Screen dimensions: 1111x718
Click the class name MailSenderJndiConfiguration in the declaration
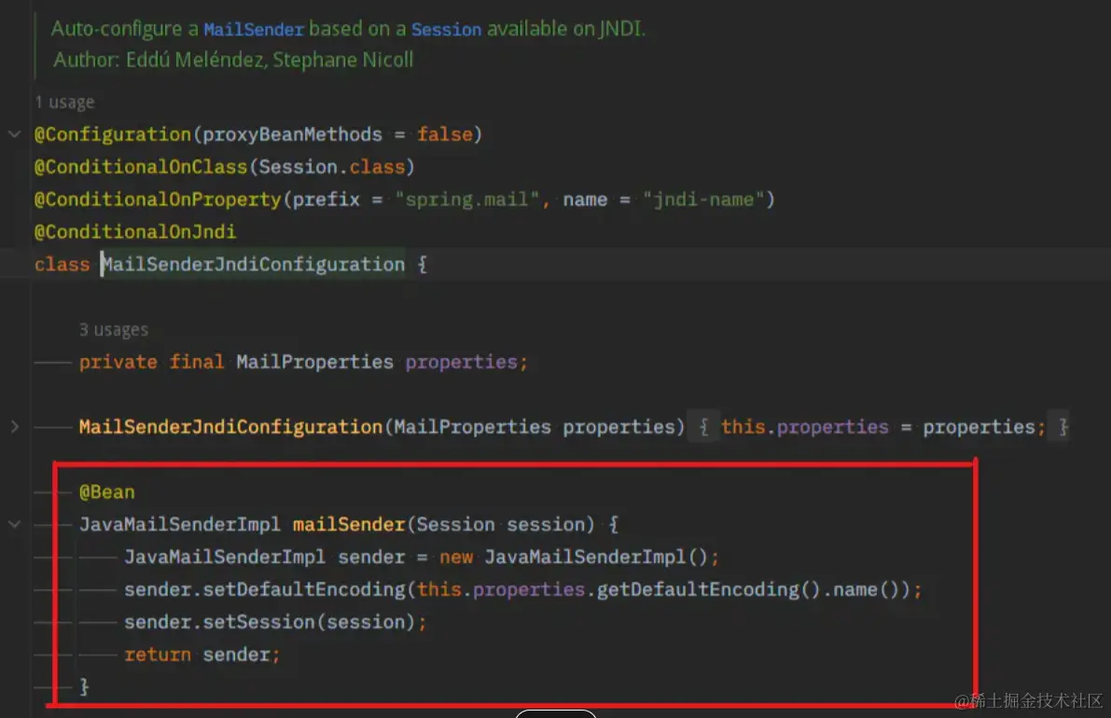point(253,264)
